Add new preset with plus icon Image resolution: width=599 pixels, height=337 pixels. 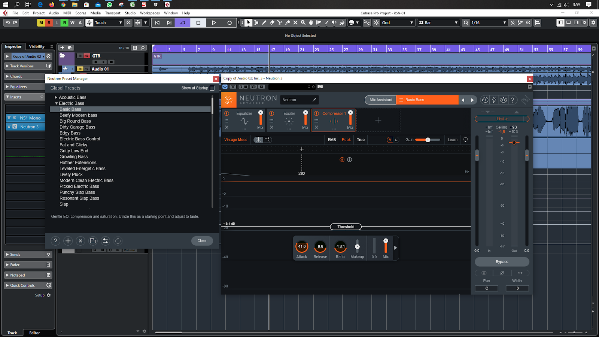click(68, 241)
